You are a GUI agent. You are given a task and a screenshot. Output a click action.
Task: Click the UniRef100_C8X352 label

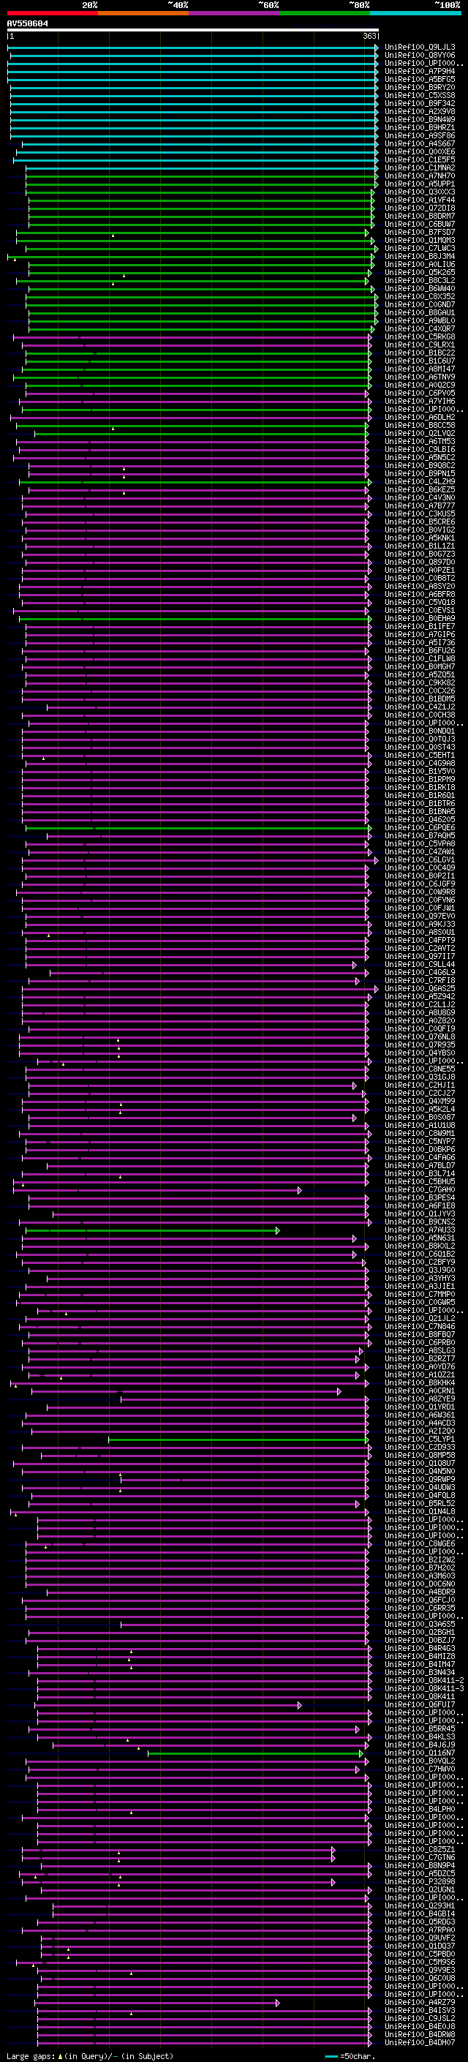coord(419,296)
